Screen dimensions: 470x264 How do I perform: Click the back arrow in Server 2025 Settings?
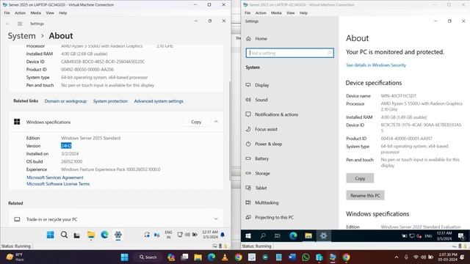coord(7,23)
